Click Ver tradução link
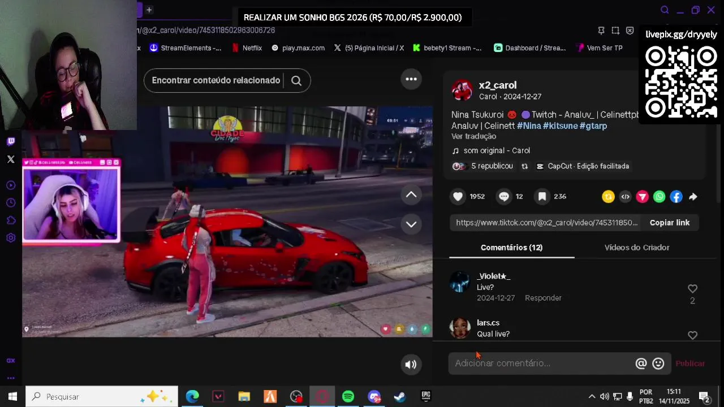Screen dimensions: 724x407 pyautogui.click(x=473, y=136)
